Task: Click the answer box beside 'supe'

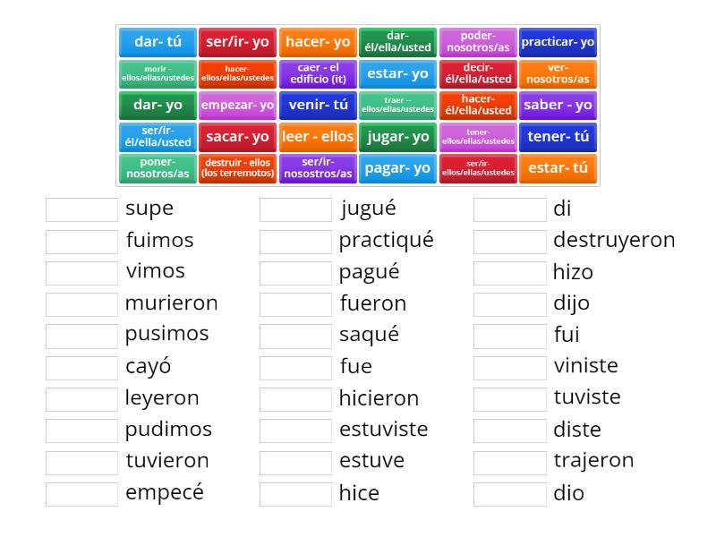Action: coord(81,209)
